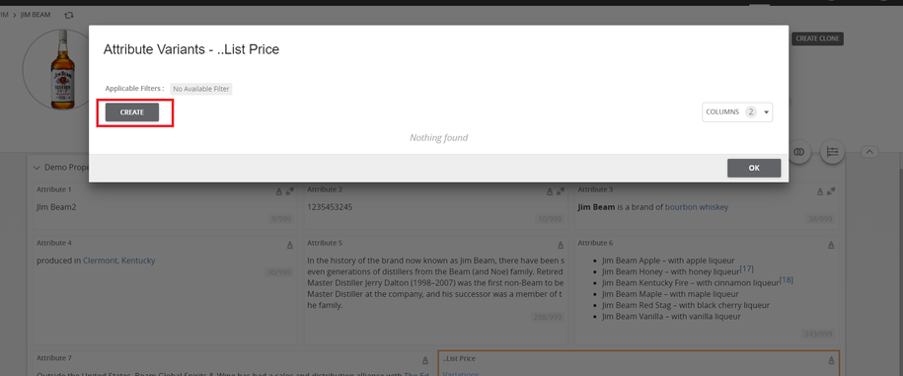Viewport: 903px width, 376px height.
Task: Click the 1235453245 value in Attribute 2
Action: (x=330, y=207)
